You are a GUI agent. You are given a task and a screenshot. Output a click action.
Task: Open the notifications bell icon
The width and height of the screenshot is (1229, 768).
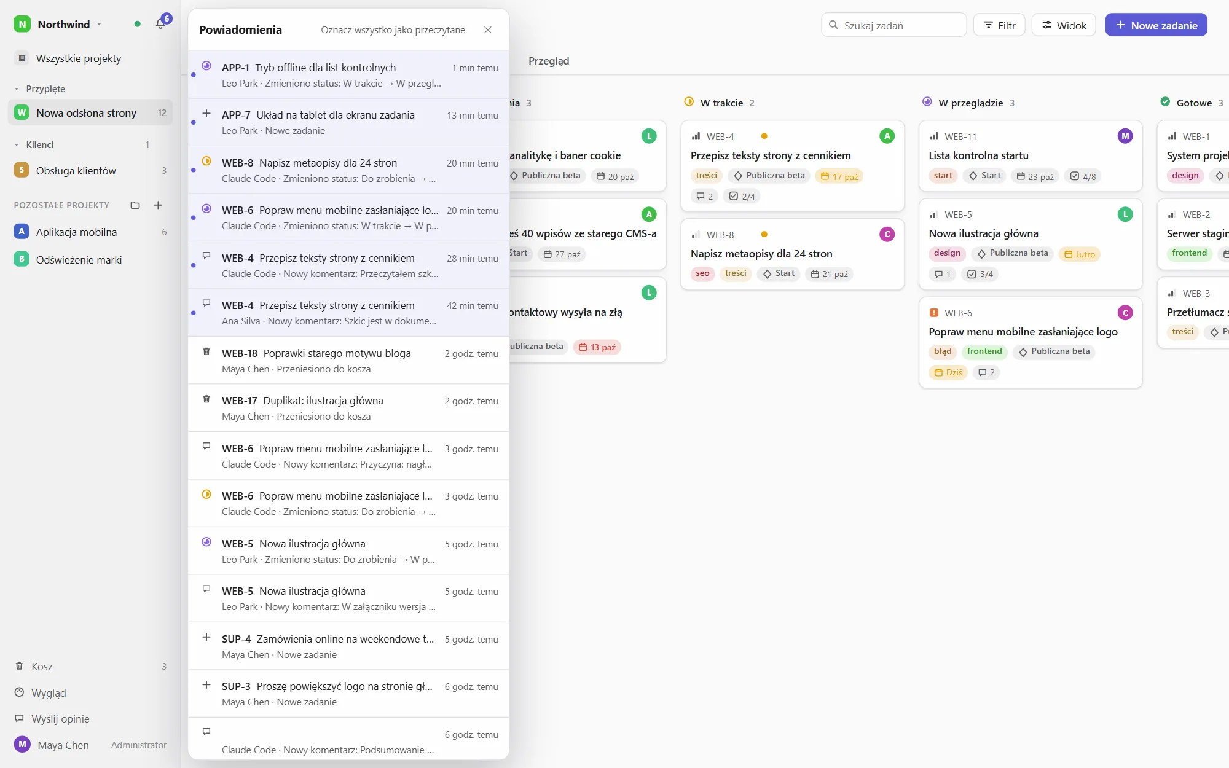click(x=160, y=24)
